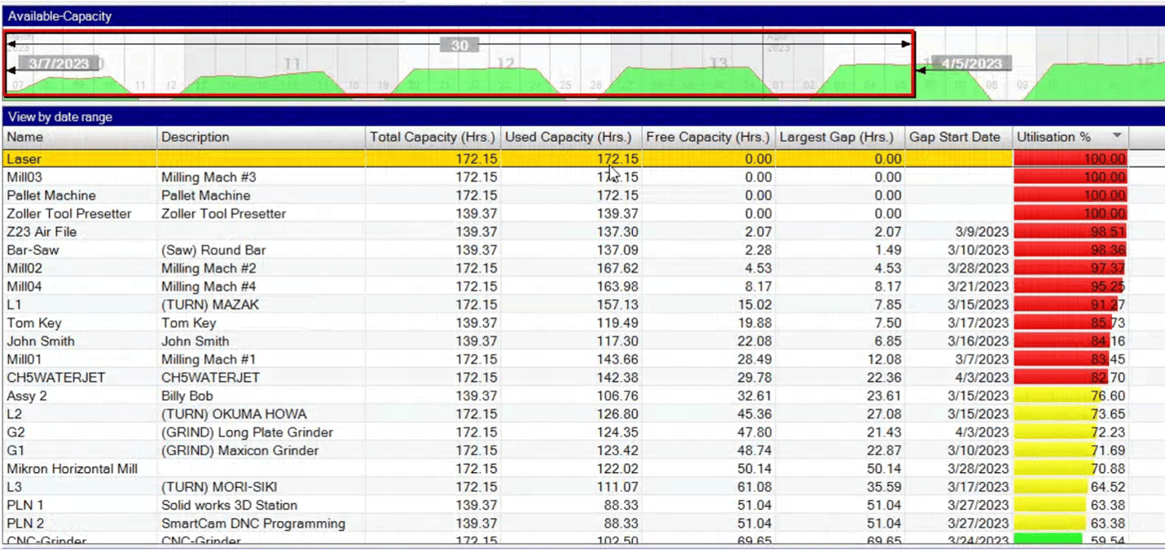Select the L2 resource row
This screenshot has width=1165, height=552.
pos(582,414)
